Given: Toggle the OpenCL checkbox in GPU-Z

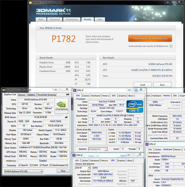Looking at the screenshot, I should click(20, 165).
